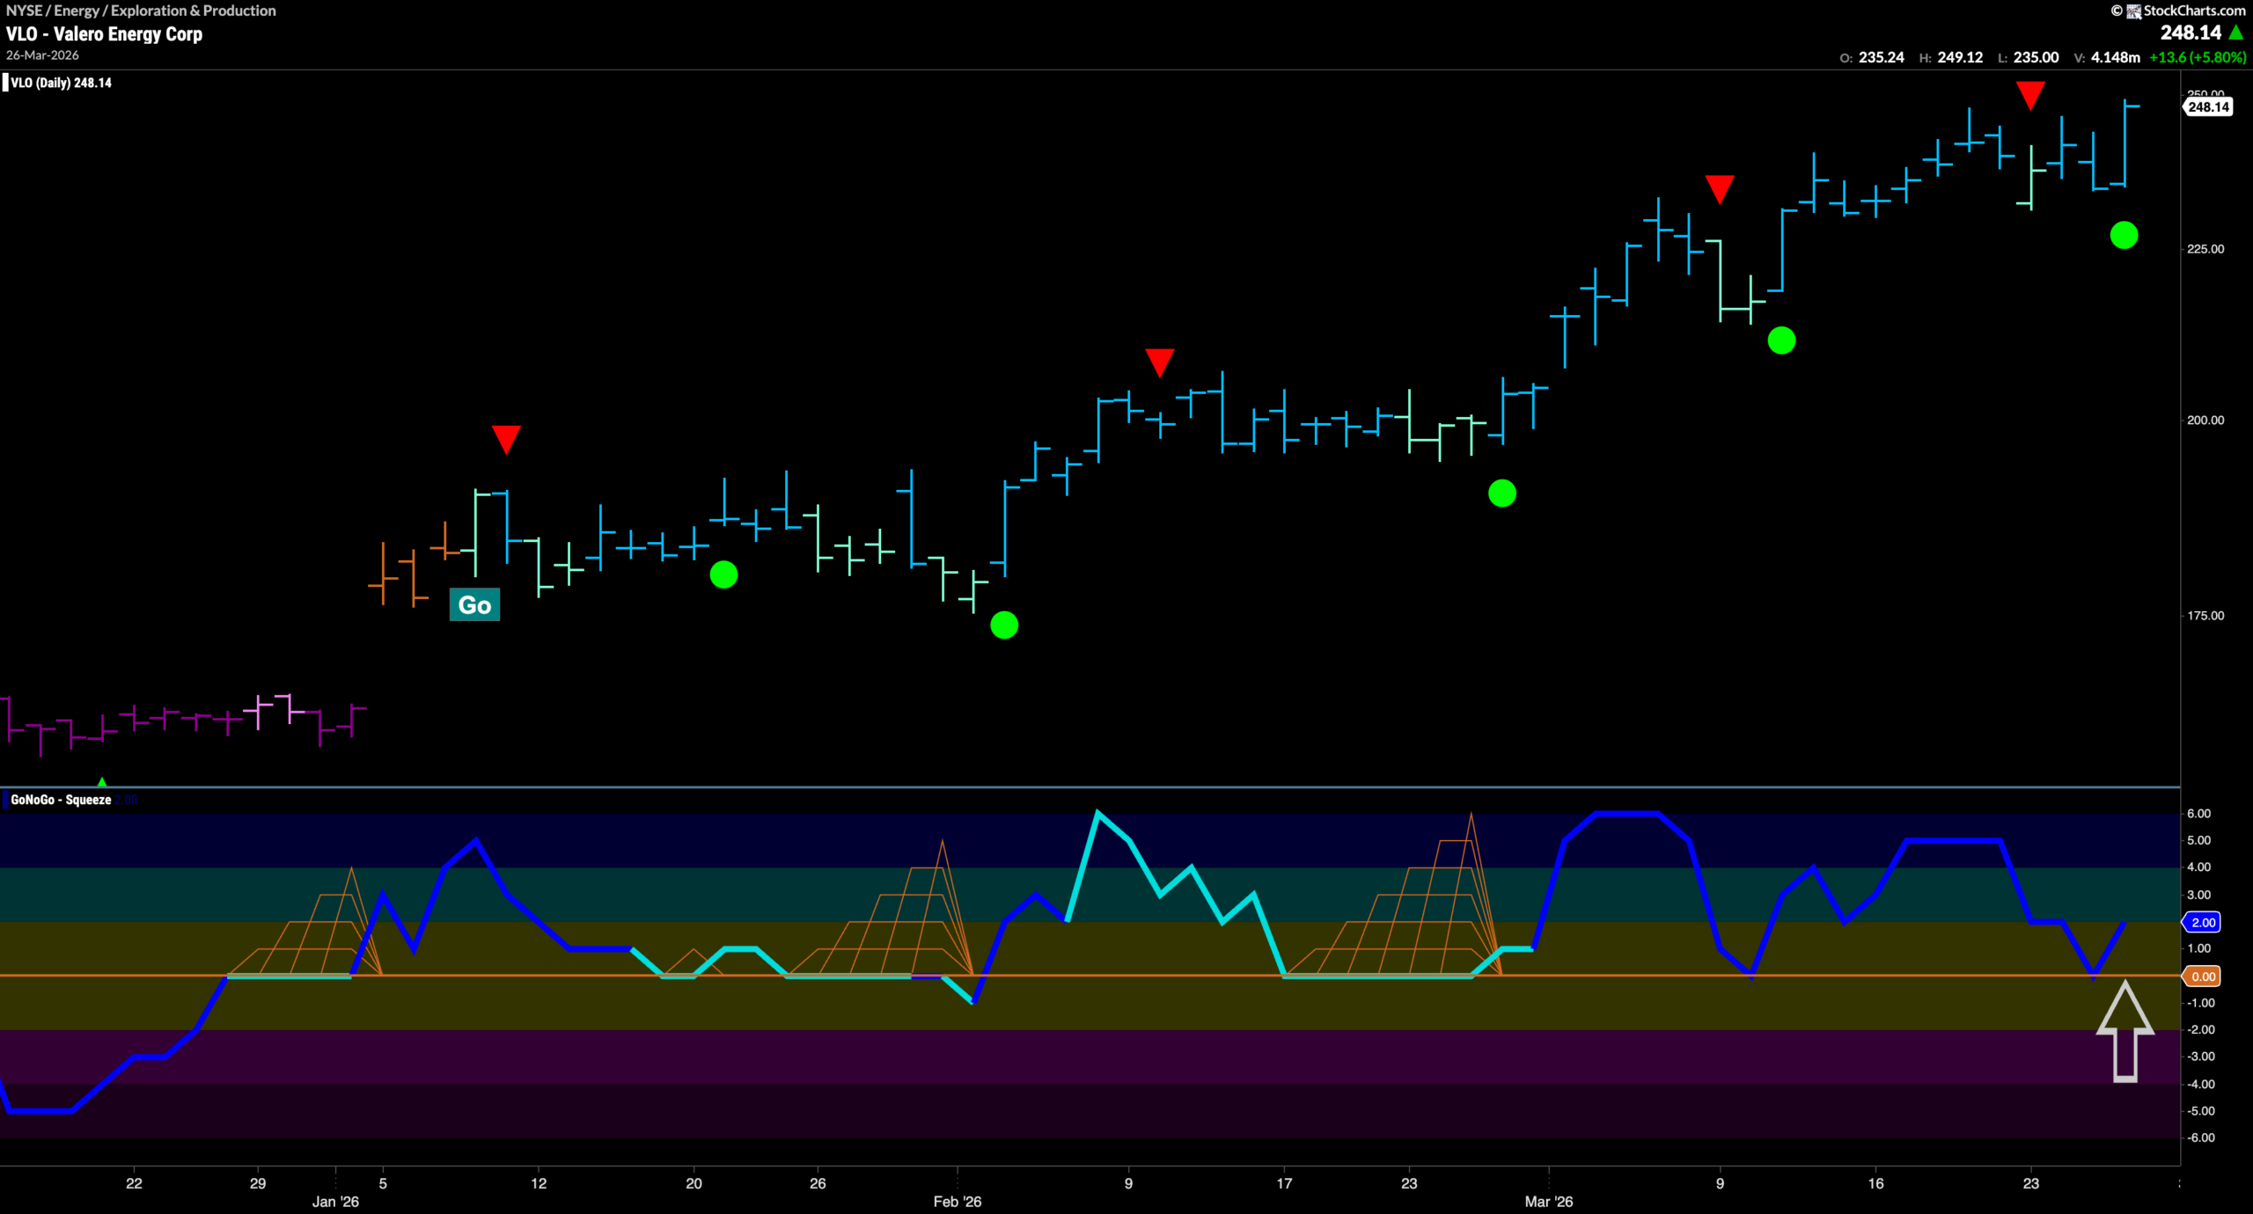Click the 248.14 price tag on the axis
Image resolution: width=2253 pixels, height=1214 pixels.
2207,107
